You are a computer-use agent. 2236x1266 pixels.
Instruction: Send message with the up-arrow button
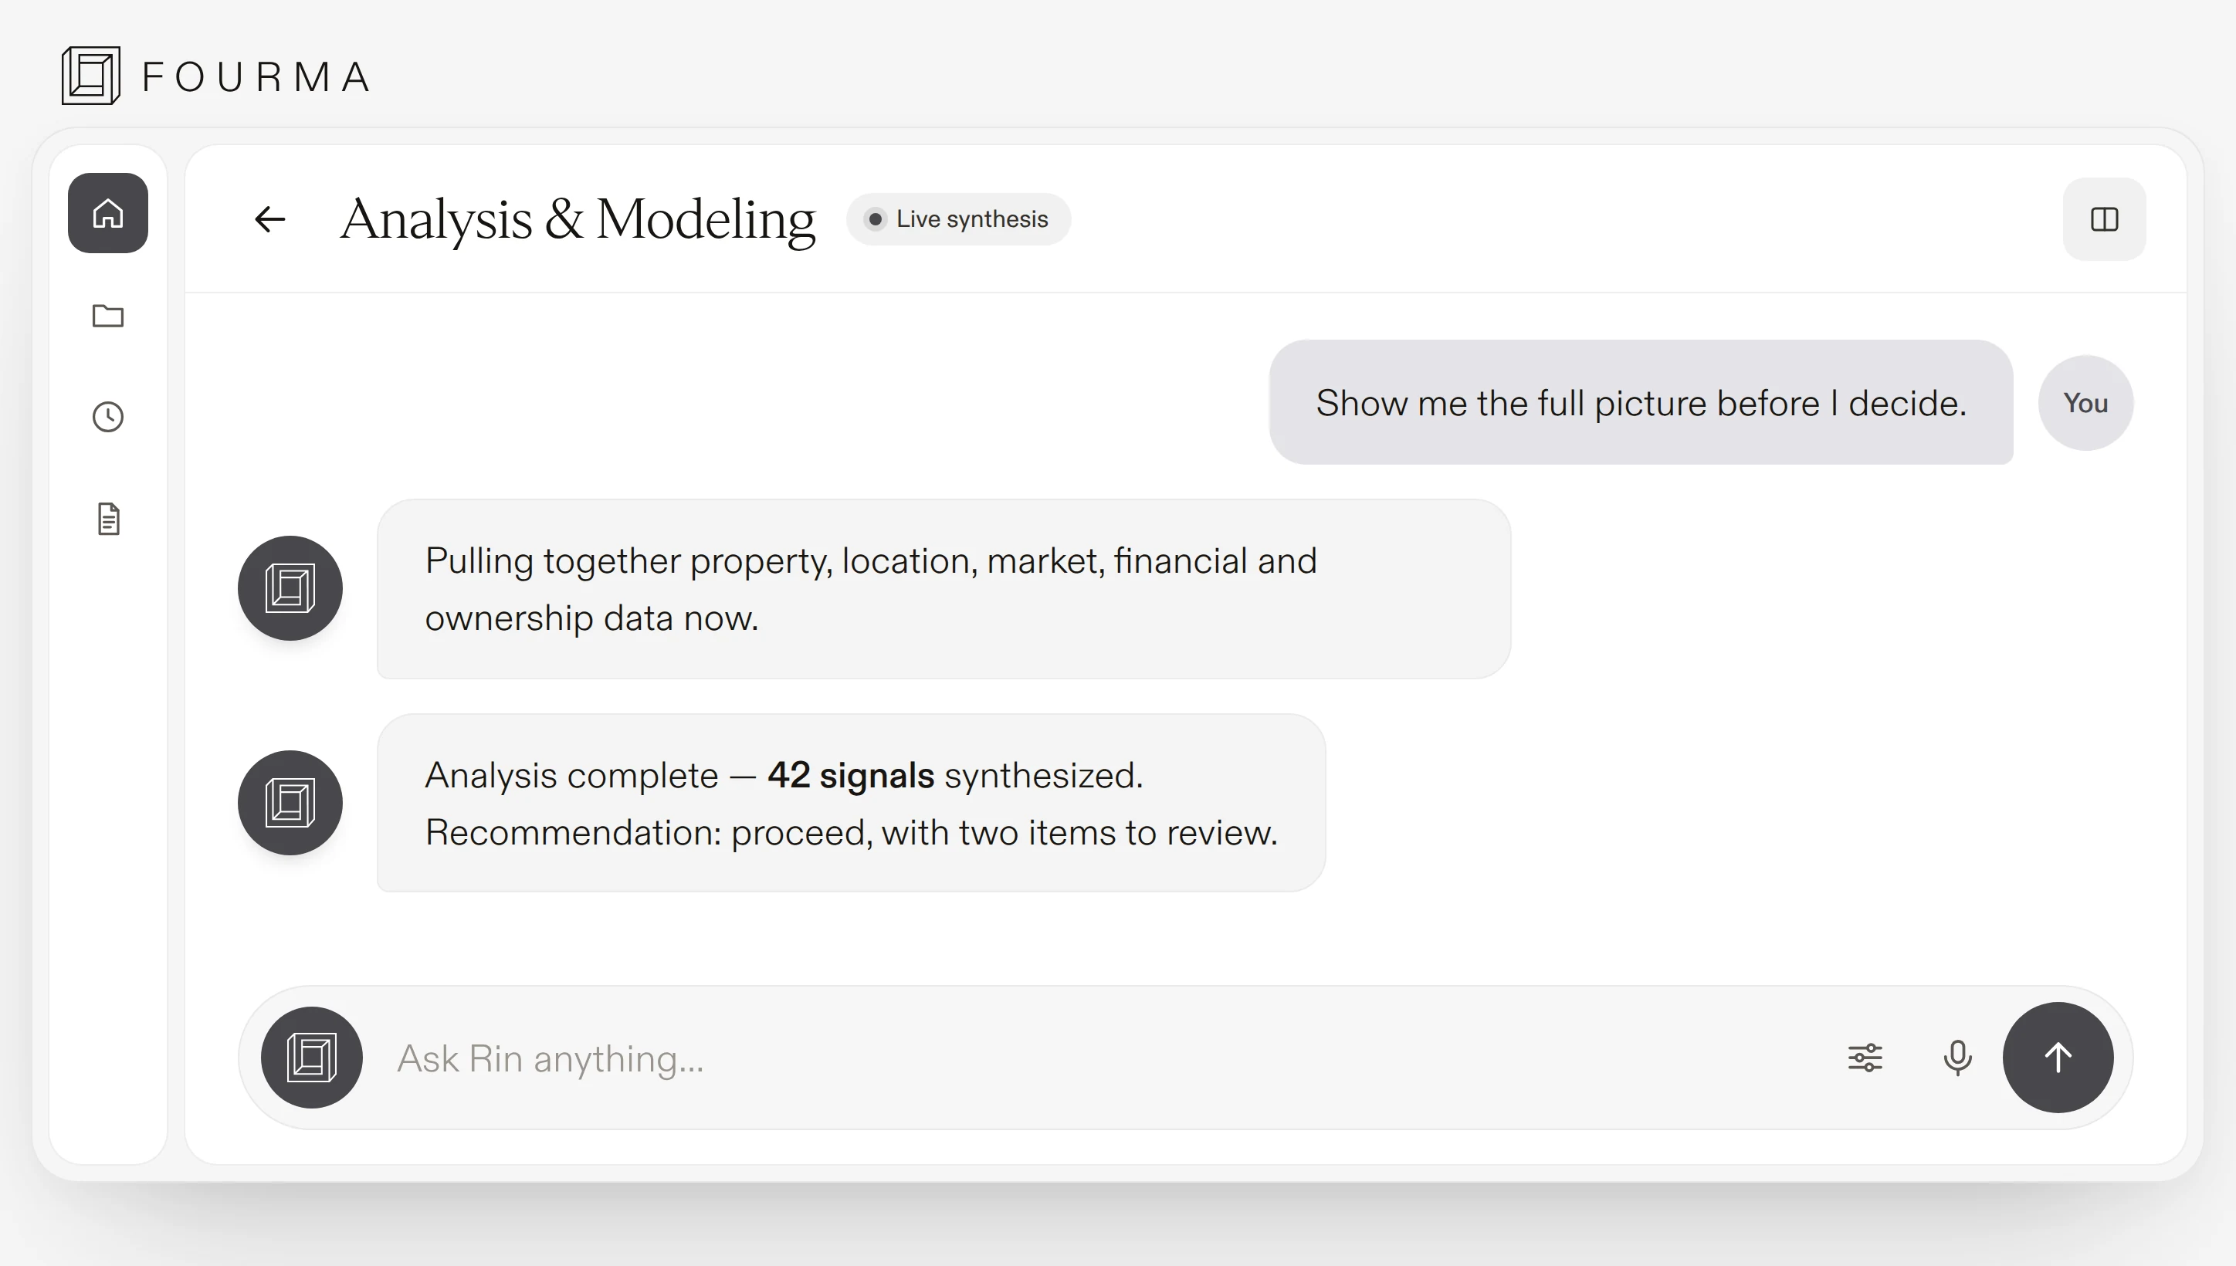tap(2058, 1058)
